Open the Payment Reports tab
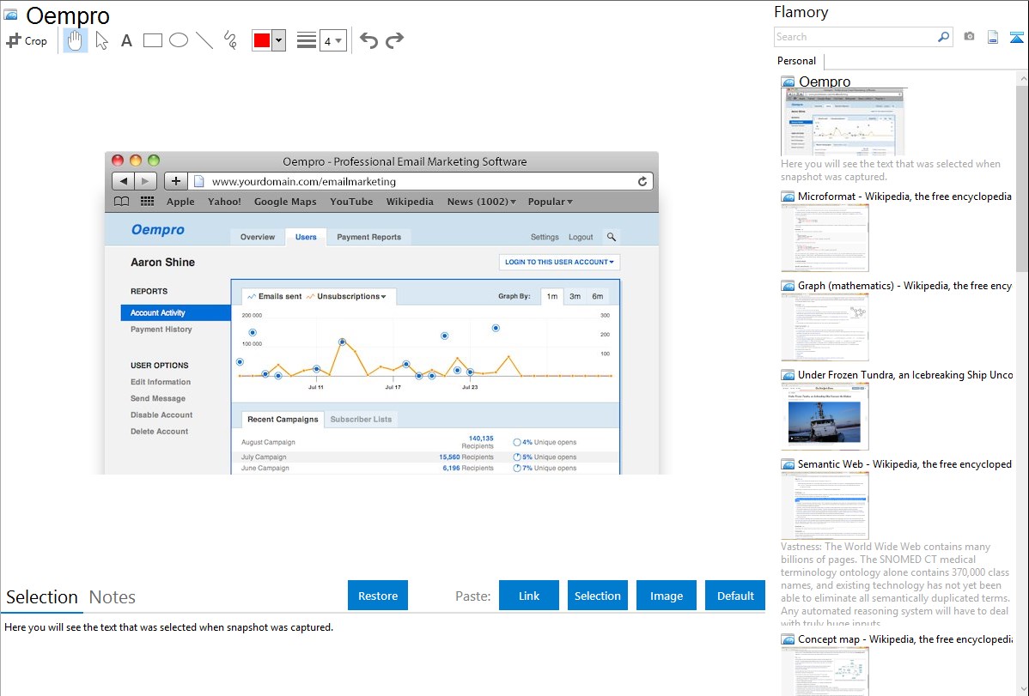 click(368, 237)
